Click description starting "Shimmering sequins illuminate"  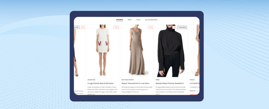tap(137, 89)
